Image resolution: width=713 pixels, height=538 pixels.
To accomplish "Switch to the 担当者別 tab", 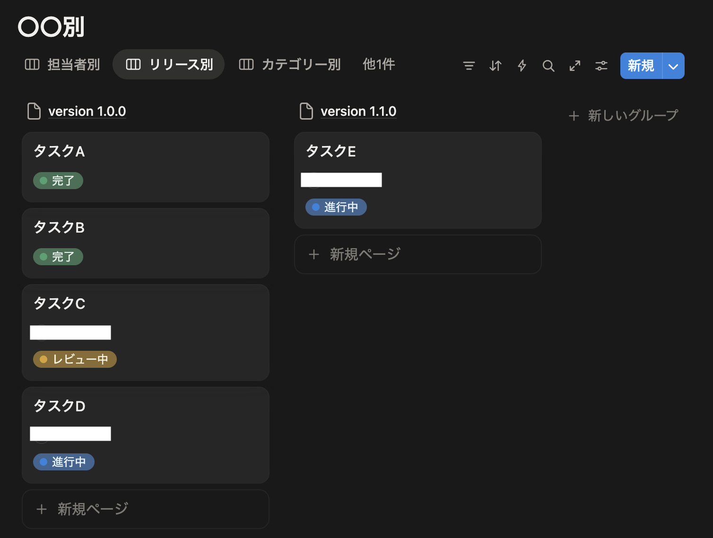I will point(62,64).
